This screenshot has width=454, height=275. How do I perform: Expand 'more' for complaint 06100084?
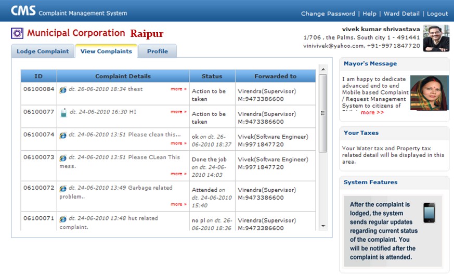coord(178,89)
